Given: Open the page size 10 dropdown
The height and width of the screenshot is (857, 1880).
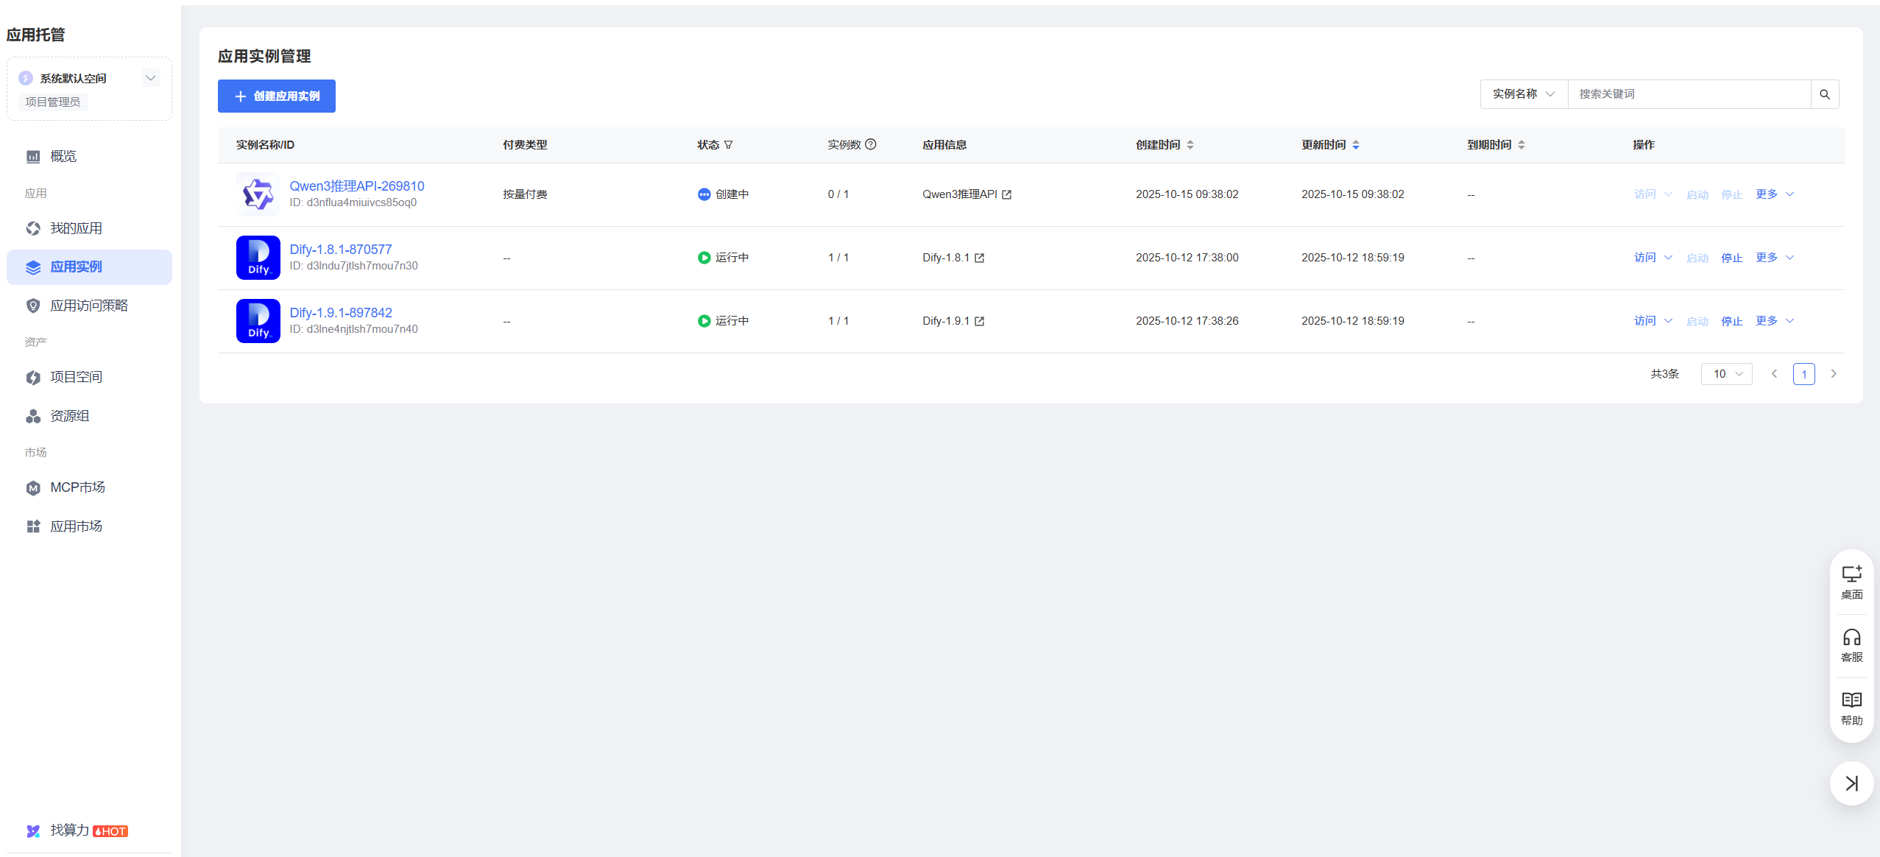Looking at the screenshot, I should coord(1726,374).
